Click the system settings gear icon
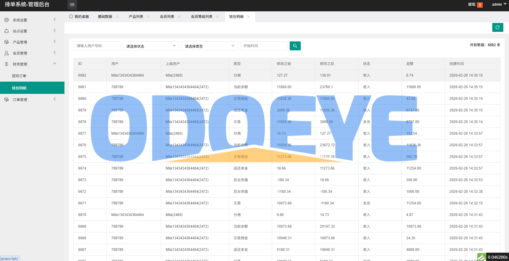Viewport: 509px width, 261px height. (7, 20)
